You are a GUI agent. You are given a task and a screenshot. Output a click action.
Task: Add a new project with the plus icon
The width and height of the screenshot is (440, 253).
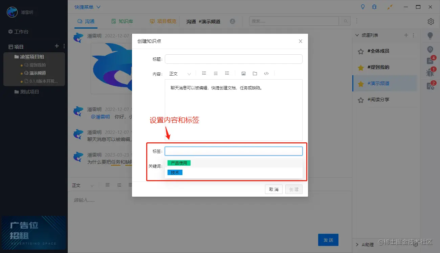pos(57,46)
